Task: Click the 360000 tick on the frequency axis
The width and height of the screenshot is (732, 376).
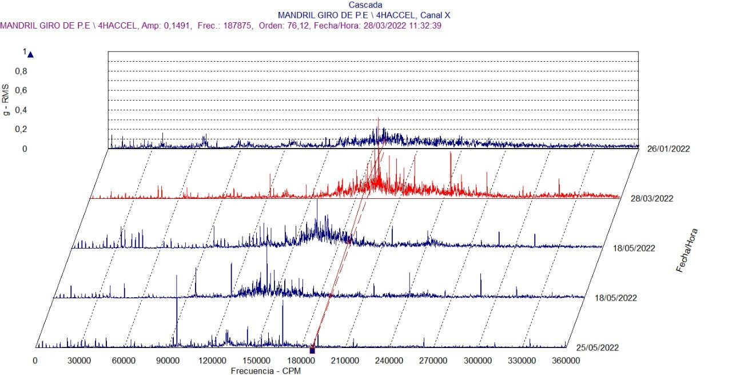Action: (x=566, y=361)
